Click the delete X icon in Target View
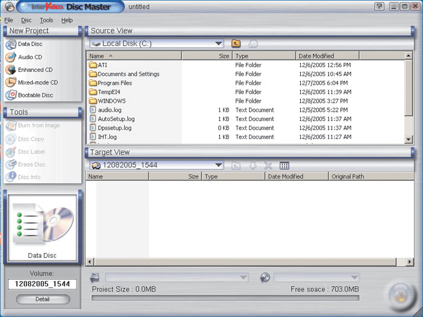 [268, 165]
